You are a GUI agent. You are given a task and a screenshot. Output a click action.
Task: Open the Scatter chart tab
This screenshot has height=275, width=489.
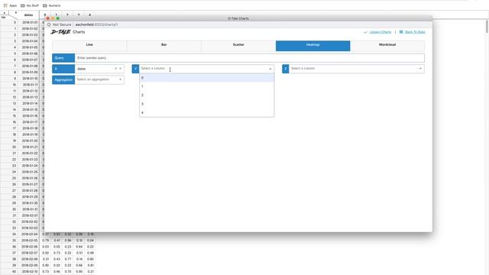(238, 46)
